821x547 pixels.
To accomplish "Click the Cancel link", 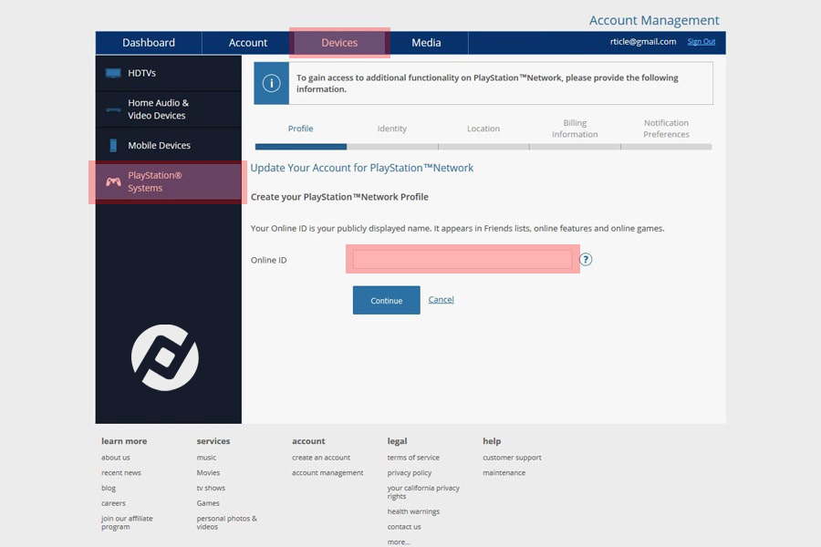I will pos(441,299).
